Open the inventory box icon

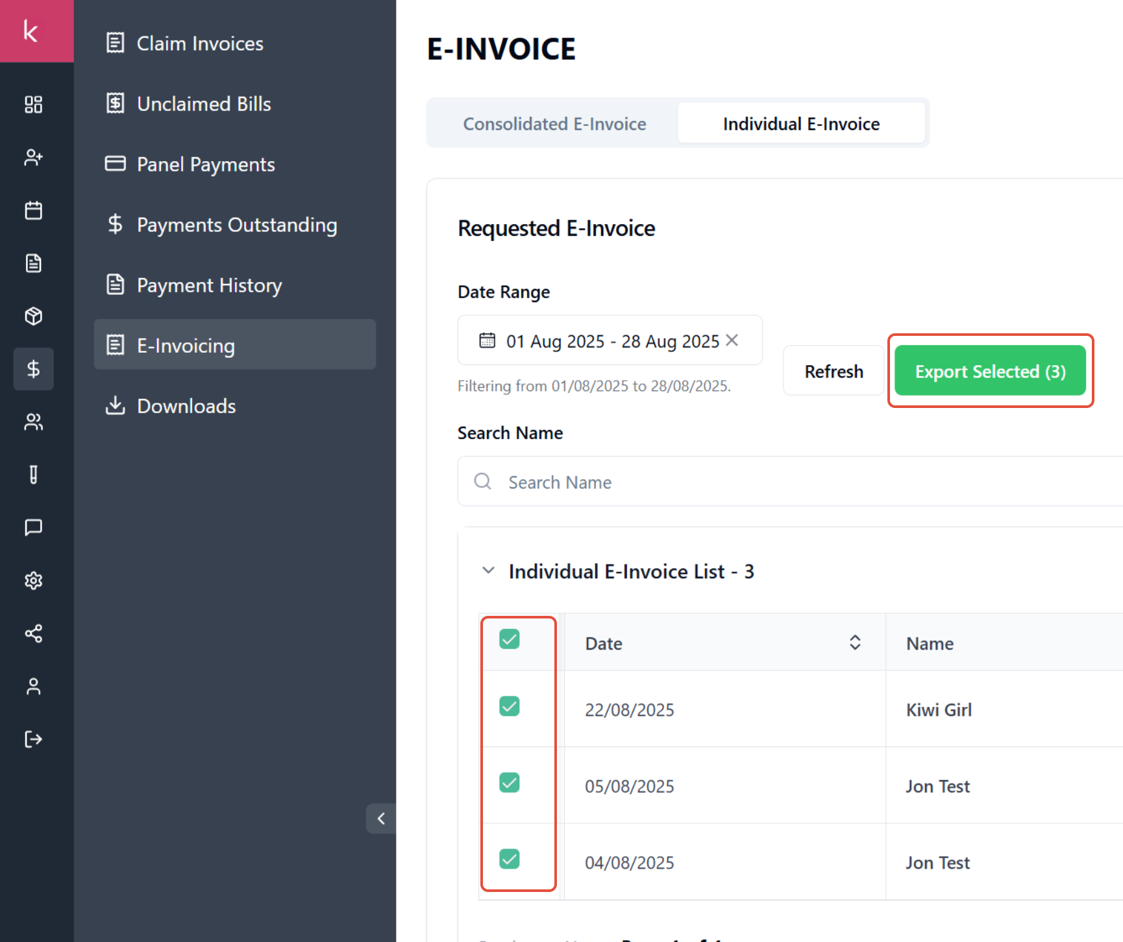[x=33, y=316]
